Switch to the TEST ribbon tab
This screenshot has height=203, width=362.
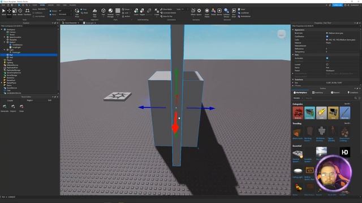coord(58,5)
